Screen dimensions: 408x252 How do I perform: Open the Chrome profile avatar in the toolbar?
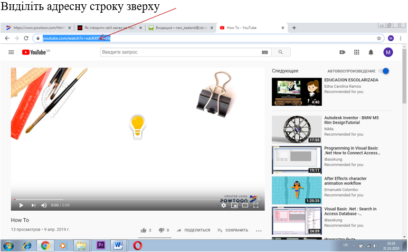(391, 38)
